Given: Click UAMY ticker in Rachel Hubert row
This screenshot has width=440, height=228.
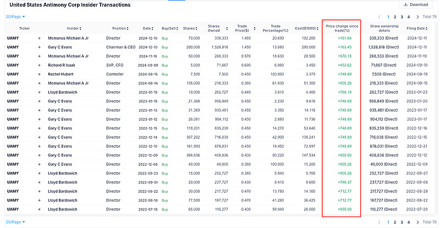Looking at the screenshot, I should (13, 74).
